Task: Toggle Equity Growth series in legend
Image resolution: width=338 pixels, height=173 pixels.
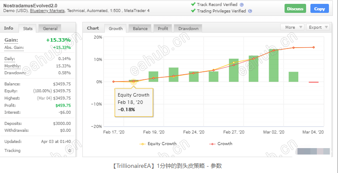Action: point(158,144)
